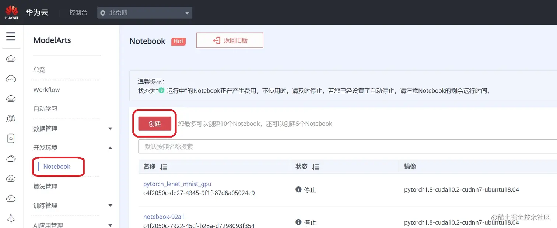This screenshot has height=228, width=557.
Task: Click the stopped status icon for notebook-92a1
Action: click(299, 222)
